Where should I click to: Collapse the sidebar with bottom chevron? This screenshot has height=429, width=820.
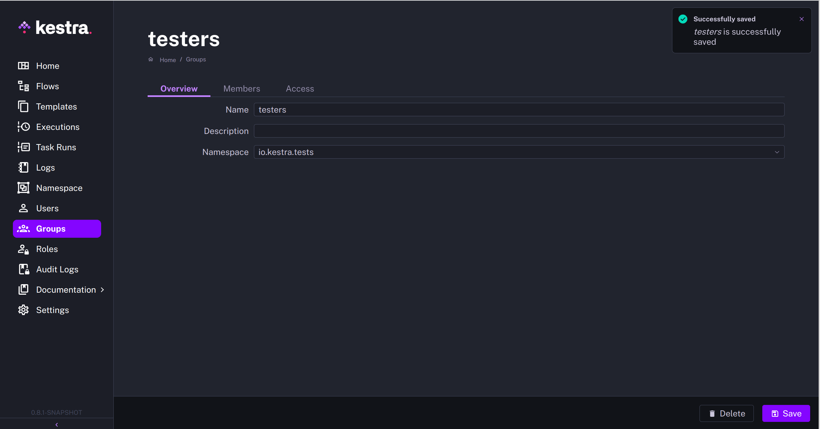[57, 425]
